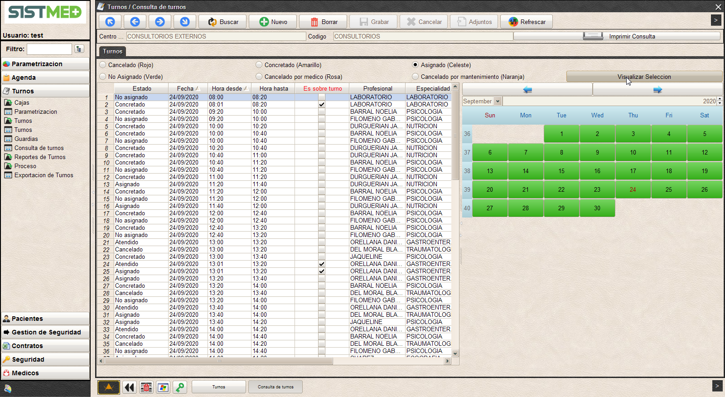Expand the Pacientes sidebar section
This screenshot has height=397, width=725.
pyautogui.click(x=45, y=319)
